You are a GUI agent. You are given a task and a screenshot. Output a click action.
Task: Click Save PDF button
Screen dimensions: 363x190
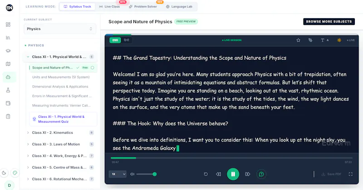[x=331, y=174]
